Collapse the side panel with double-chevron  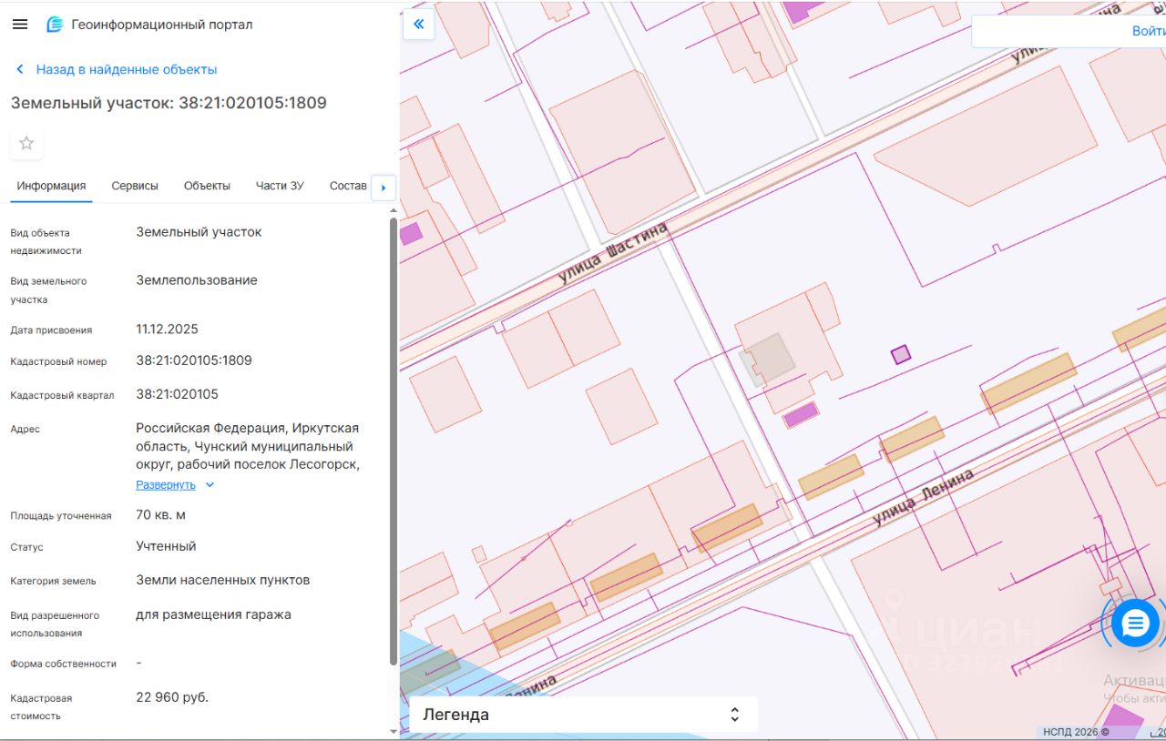tap(419, 25)
